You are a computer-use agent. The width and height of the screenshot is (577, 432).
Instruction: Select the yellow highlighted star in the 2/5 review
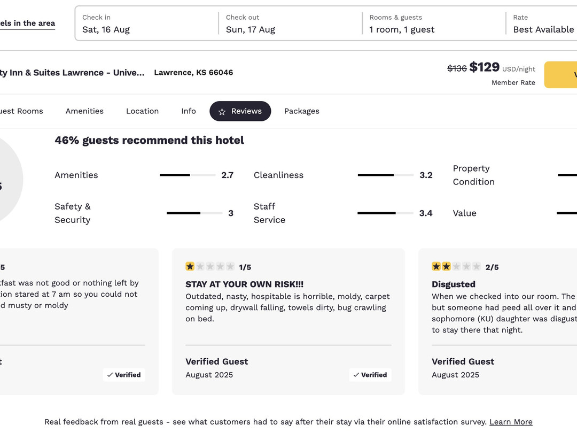click(x=436, y=266)
